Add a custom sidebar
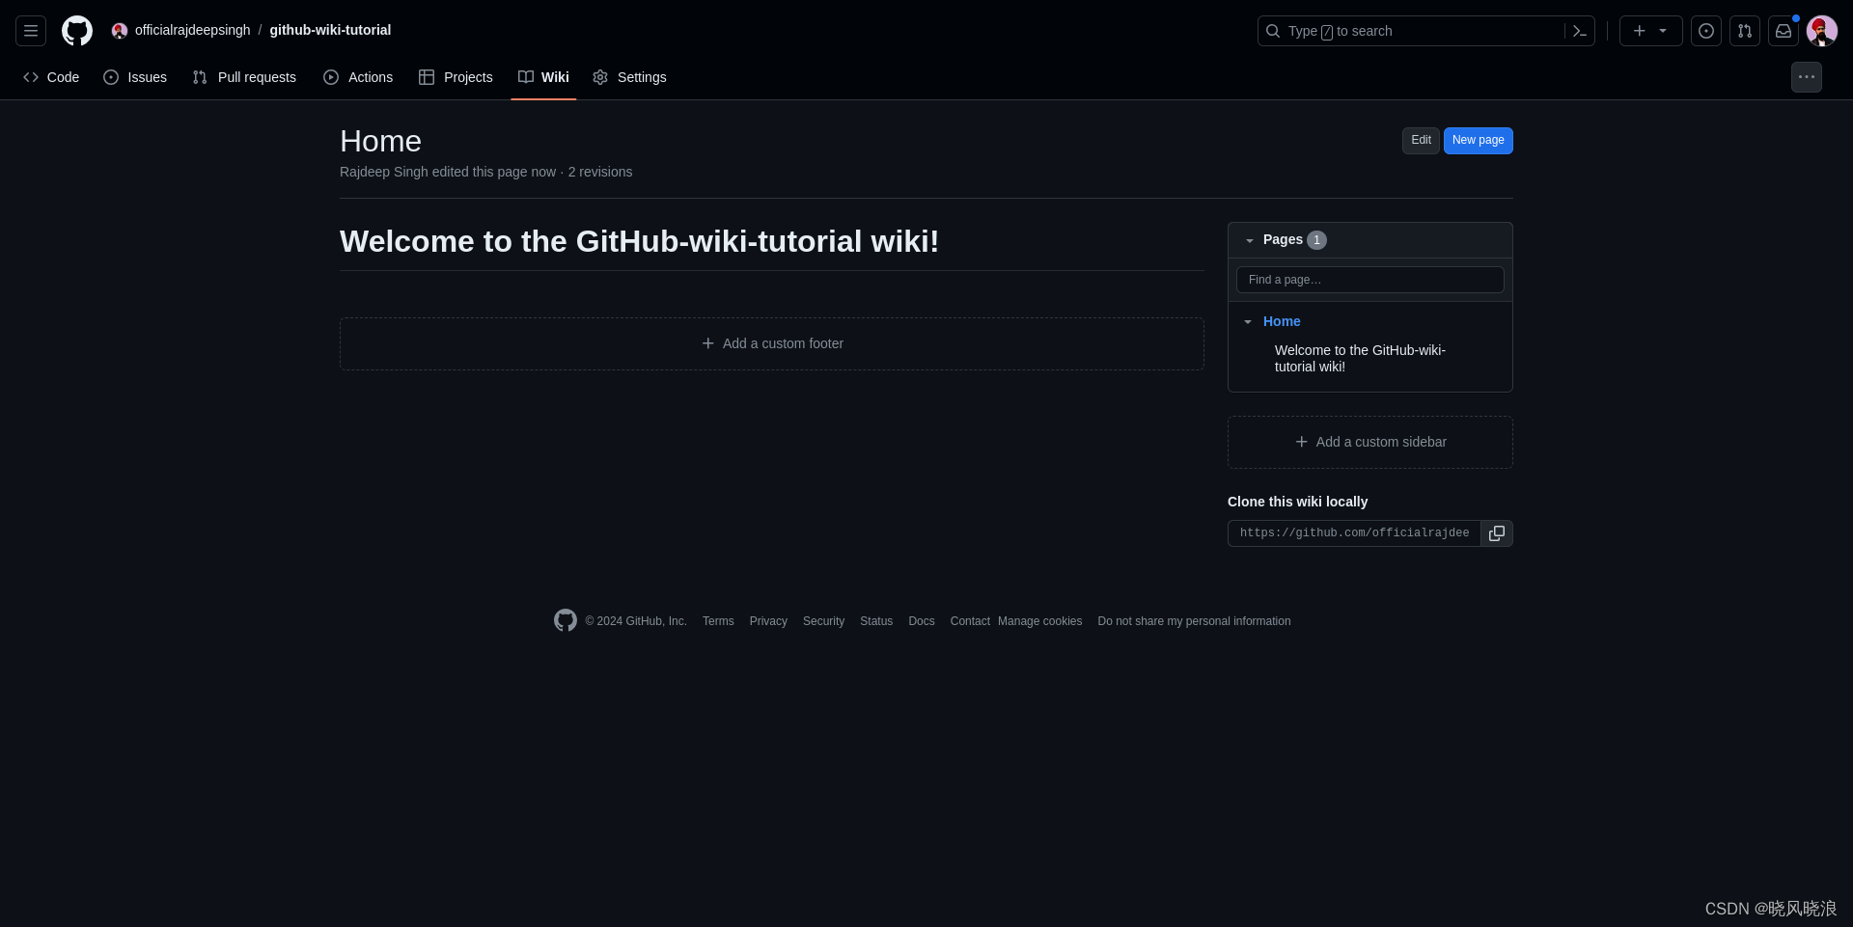 1370,443
